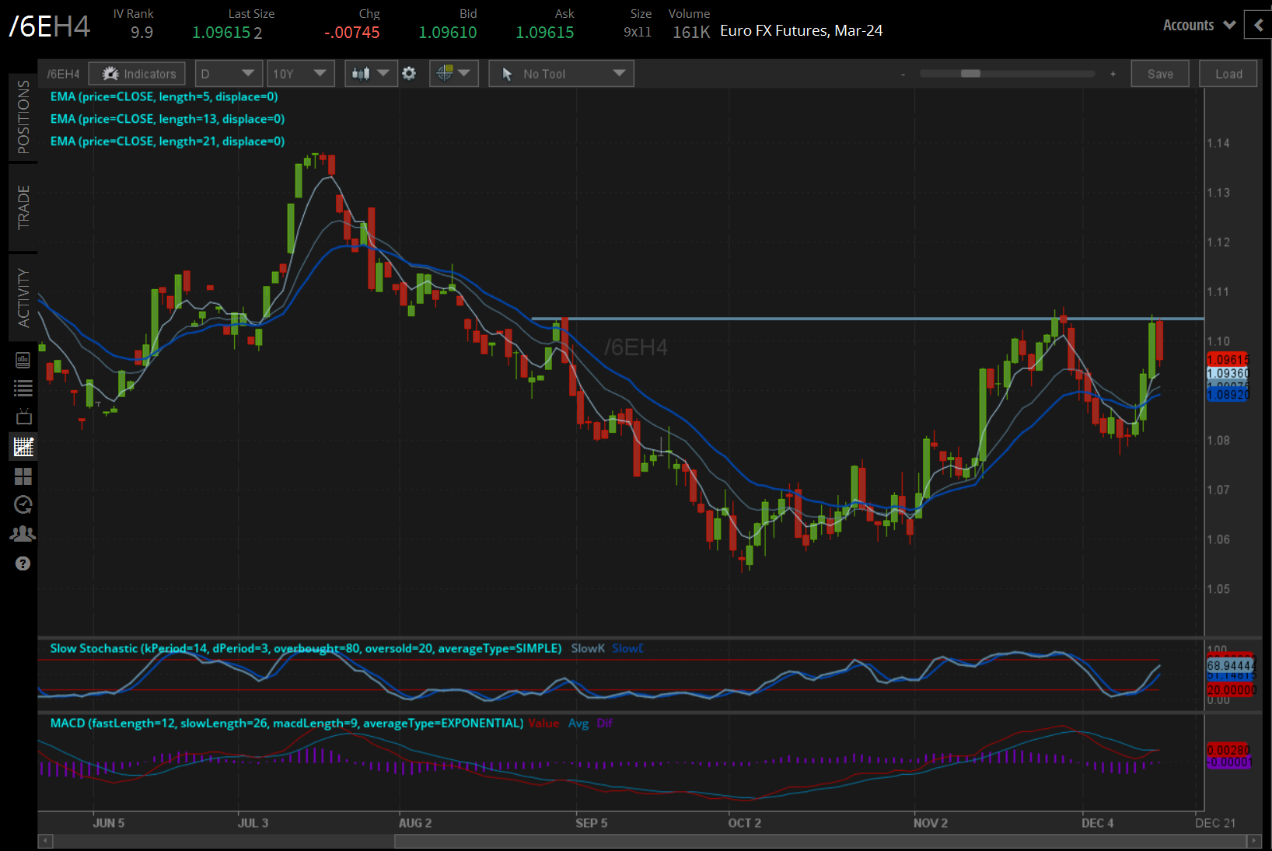Collapse the side panel arrow at top right

click(1258, 25)
